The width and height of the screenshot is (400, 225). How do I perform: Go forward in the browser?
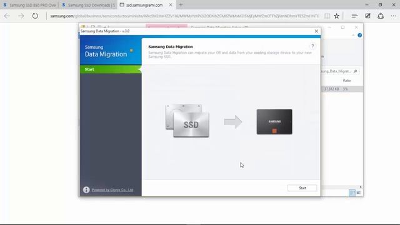(x=21, y=16)
